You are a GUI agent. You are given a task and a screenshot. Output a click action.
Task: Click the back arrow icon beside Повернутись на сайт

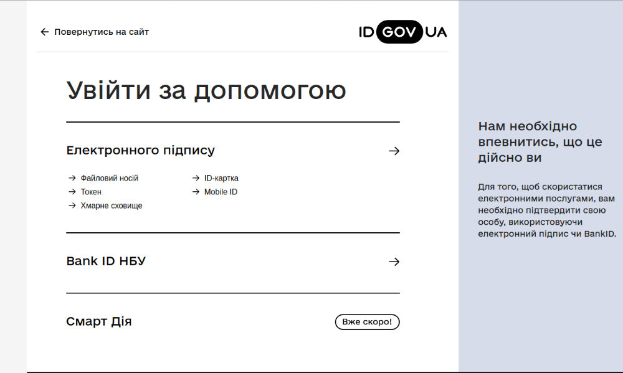pos(44,32)
